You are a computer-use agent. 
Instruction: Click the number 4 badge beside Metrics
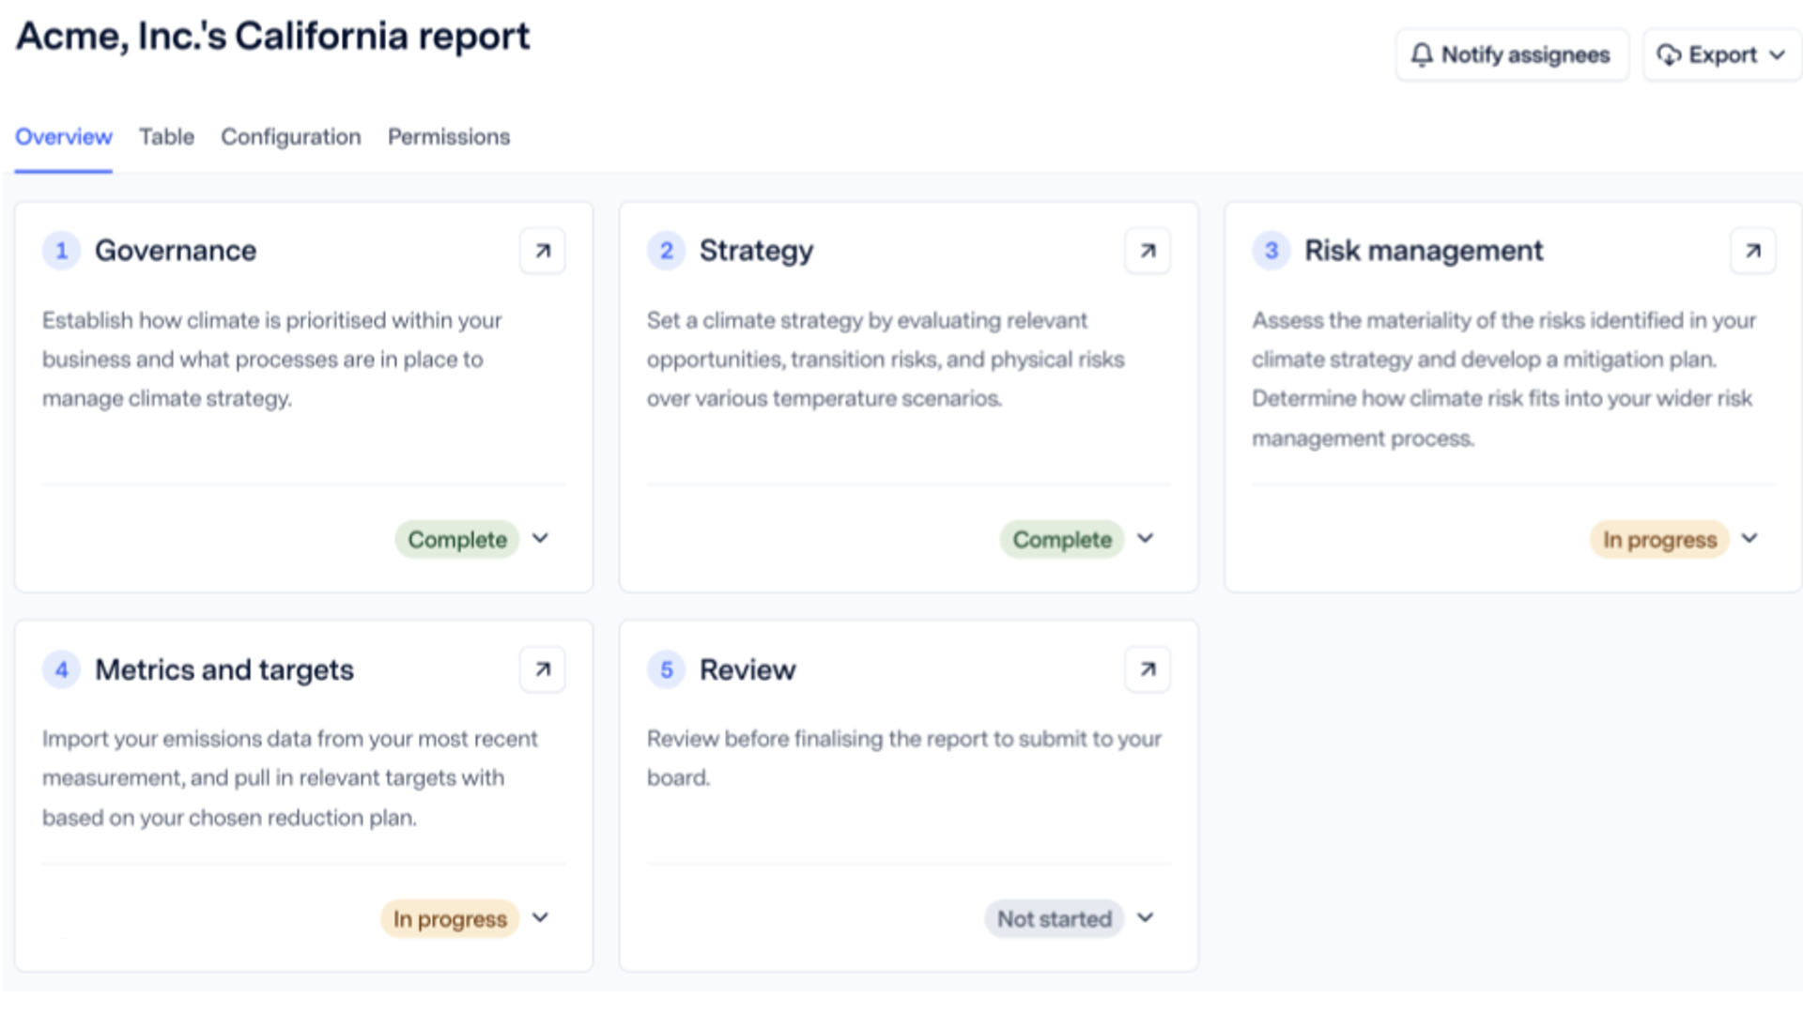(x=61, y=669)
